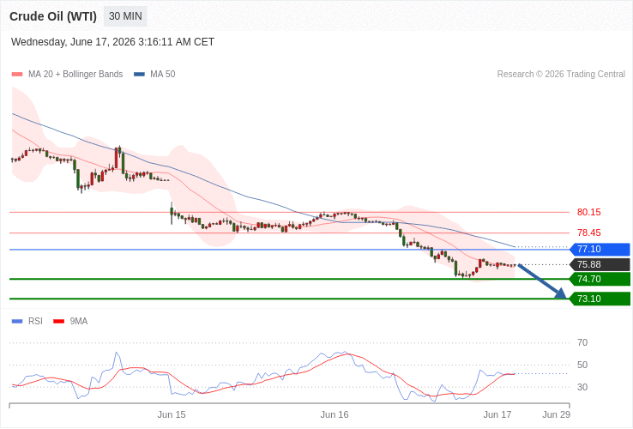Click the 74.70 green support tag
This screenshot has height=429, width=633.
pyautogui.click(x=600, y=279)
